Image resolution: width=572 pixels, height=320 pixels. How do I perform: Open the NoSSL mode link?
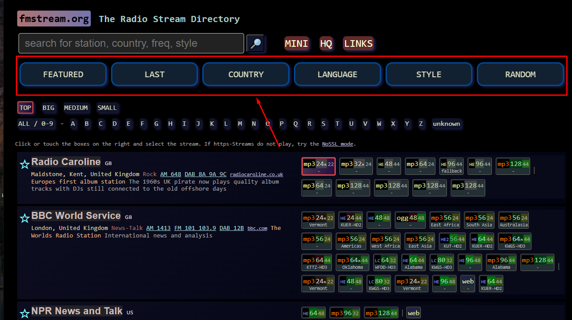338,144
